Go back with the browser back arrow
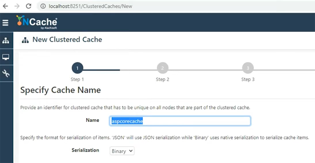Screen dimensions: 315x163 (5, 6)
